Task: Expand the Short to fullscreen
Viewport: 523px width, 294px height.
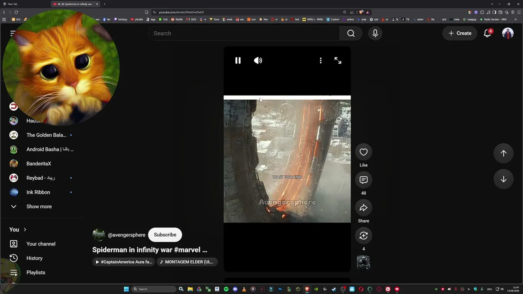Action: 338,60
